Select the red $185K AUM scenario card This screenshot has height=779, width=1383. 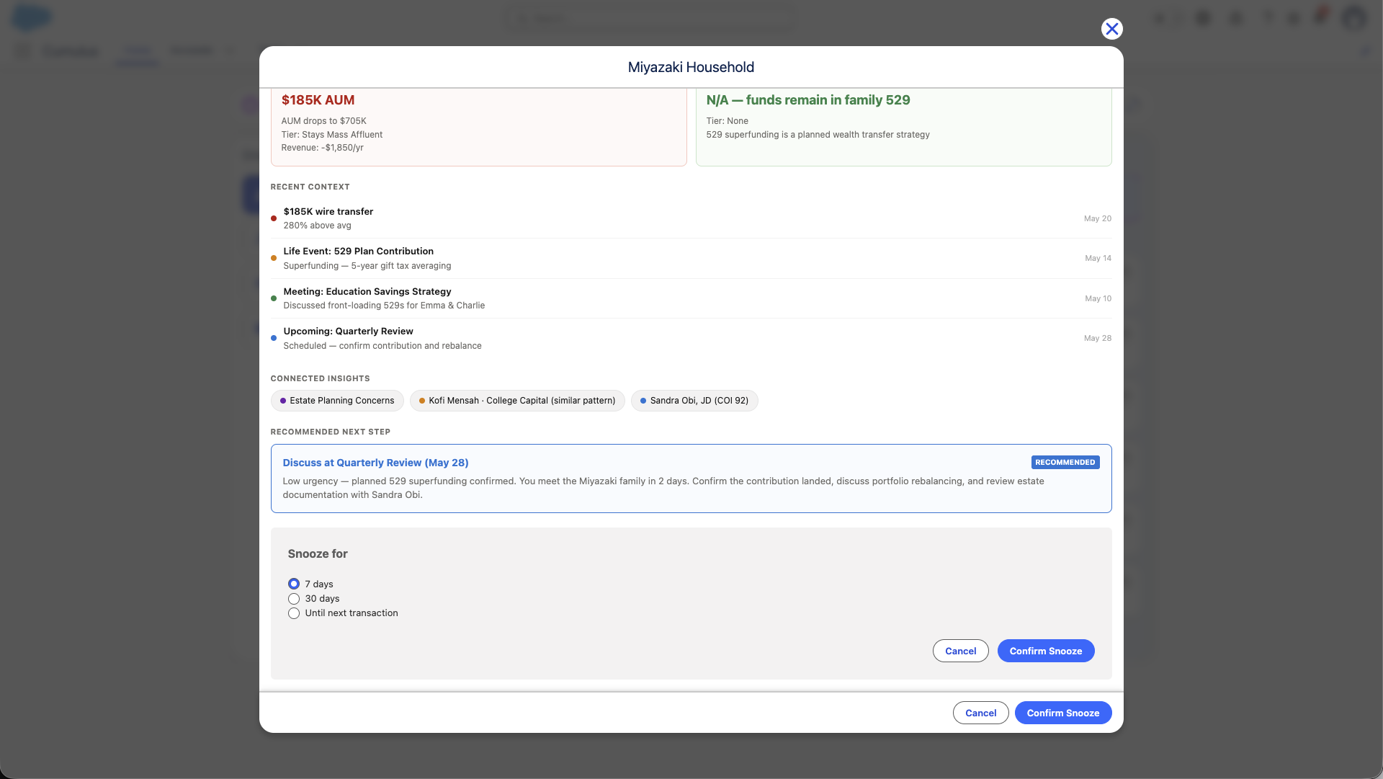point(478,127)
